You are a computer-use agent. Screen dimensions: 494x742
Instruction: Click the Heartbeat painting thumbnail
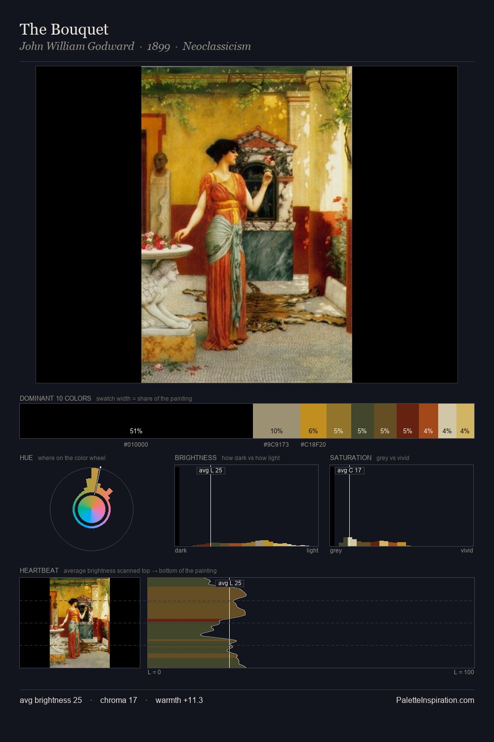(80, 623)
